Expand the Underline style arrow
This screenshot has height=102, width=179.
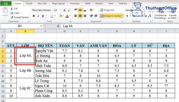tap(46, 16)
